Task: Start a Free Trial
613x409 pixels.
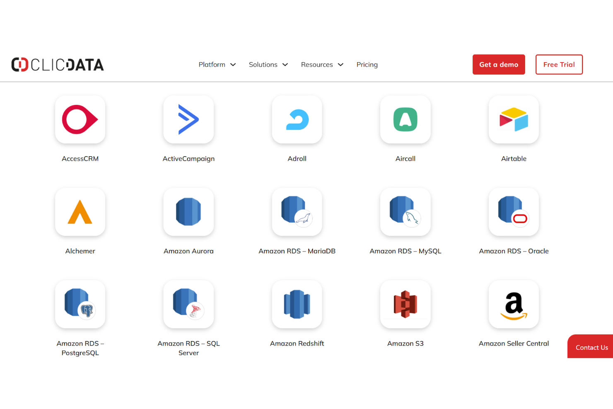Action: pos(559,65)
